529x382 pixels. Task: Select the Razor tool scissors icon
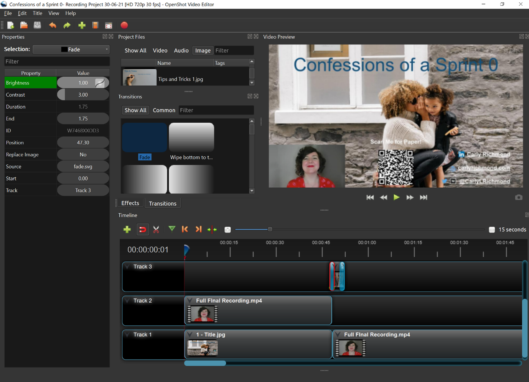[x=156, y=230]
